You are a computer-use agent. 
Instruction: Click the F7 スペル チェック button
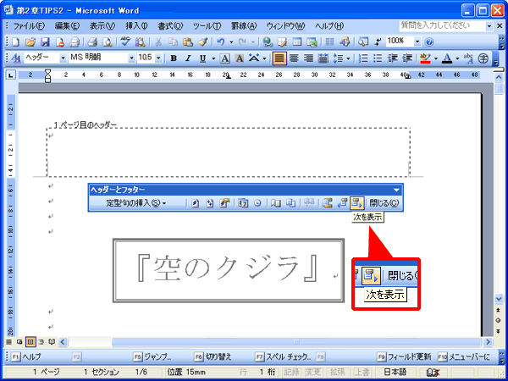pos(283,357)
